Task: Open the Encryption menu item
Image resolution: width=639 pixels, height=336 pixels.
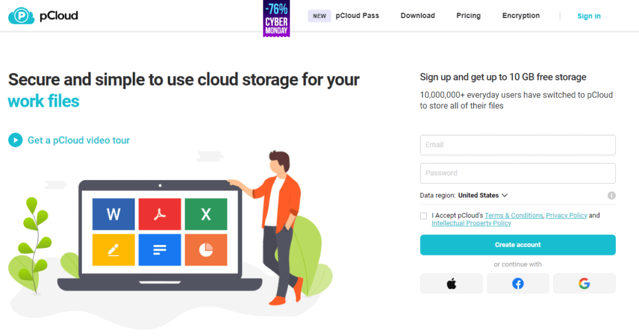Action: 521,16
